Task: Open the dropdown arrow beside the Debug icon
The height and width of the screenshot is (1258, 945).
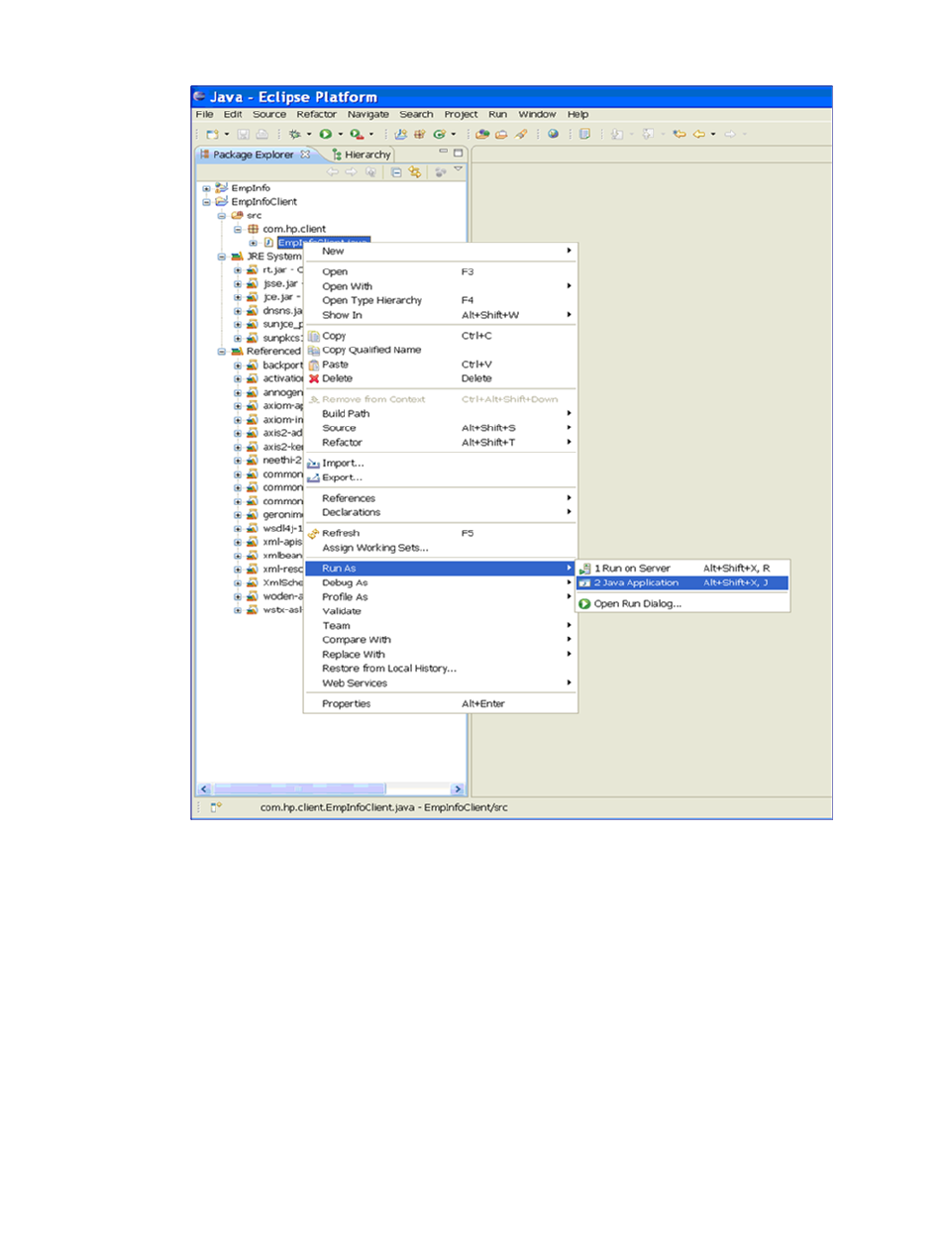Action: 308,135
